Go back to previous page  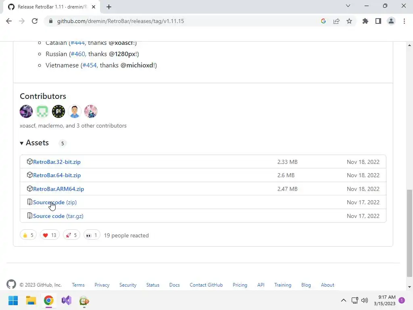[9, 21]
